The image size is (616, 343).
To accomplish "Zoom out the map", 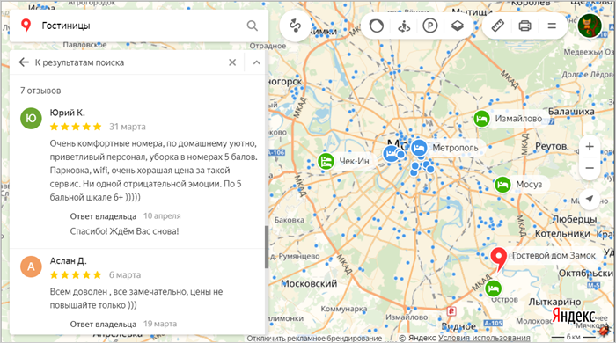I will click(590, 168).
